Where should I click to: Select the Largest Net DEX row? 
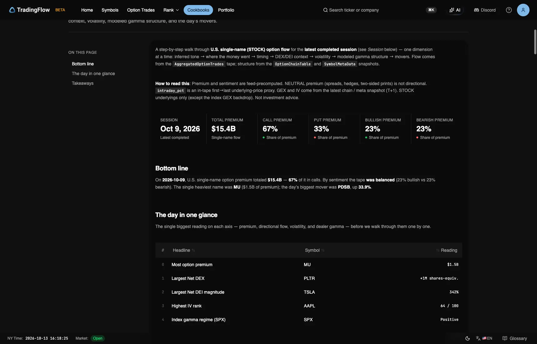tap(309, 278)
